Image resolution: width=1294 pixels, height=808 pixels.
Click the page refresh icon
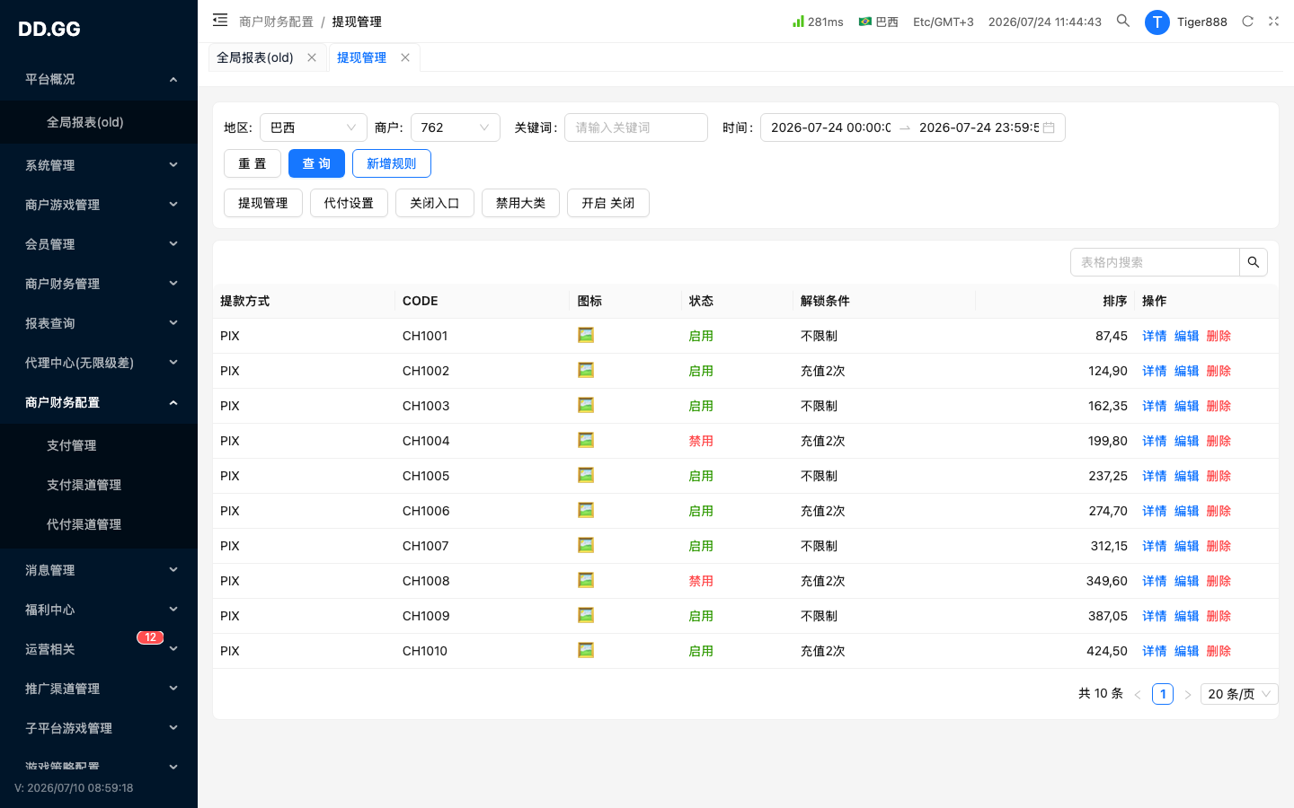tap(1247, 22)
